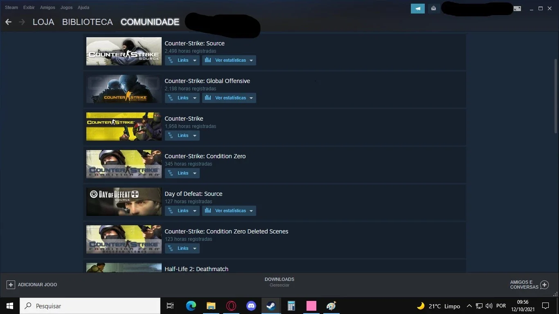
Task: Click links icon for Day of Defeat: Source
Action: coord(171,211)
